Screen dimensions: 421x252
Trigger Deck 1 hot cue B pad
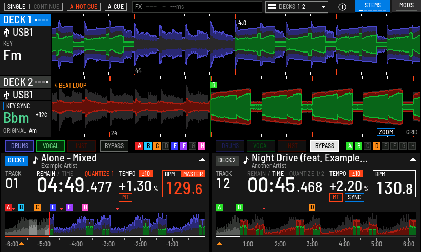(148, 146)
